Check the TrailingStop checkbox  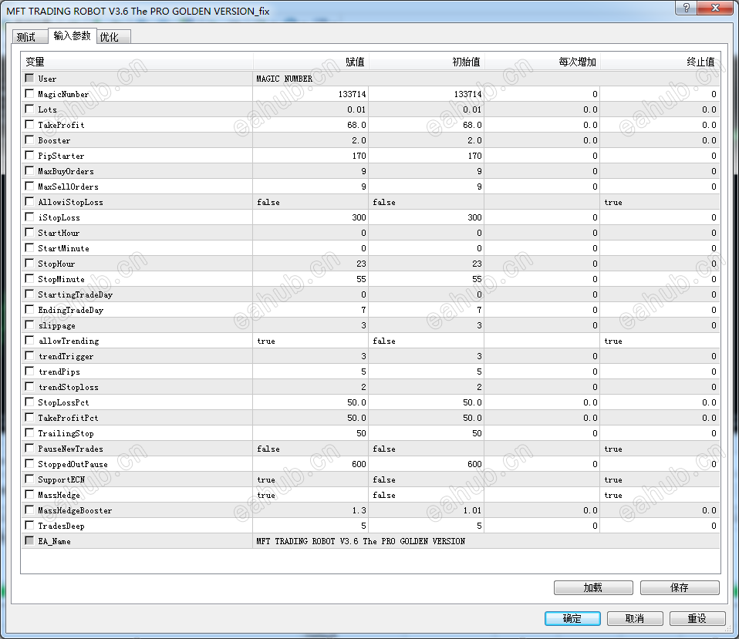[x=29, y=432]
